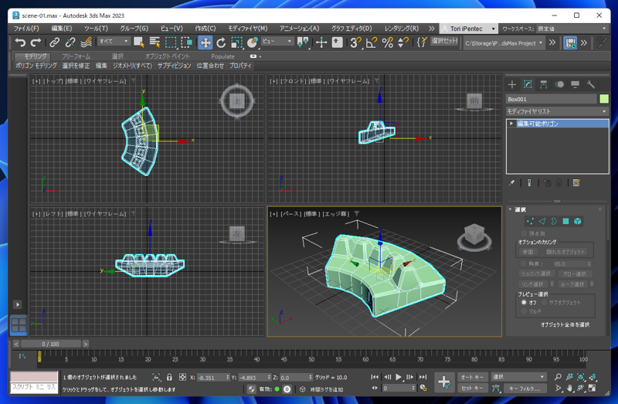Switch to the Modify panel tab
This screenshot has width=618, height=404.
coord(528,84)
